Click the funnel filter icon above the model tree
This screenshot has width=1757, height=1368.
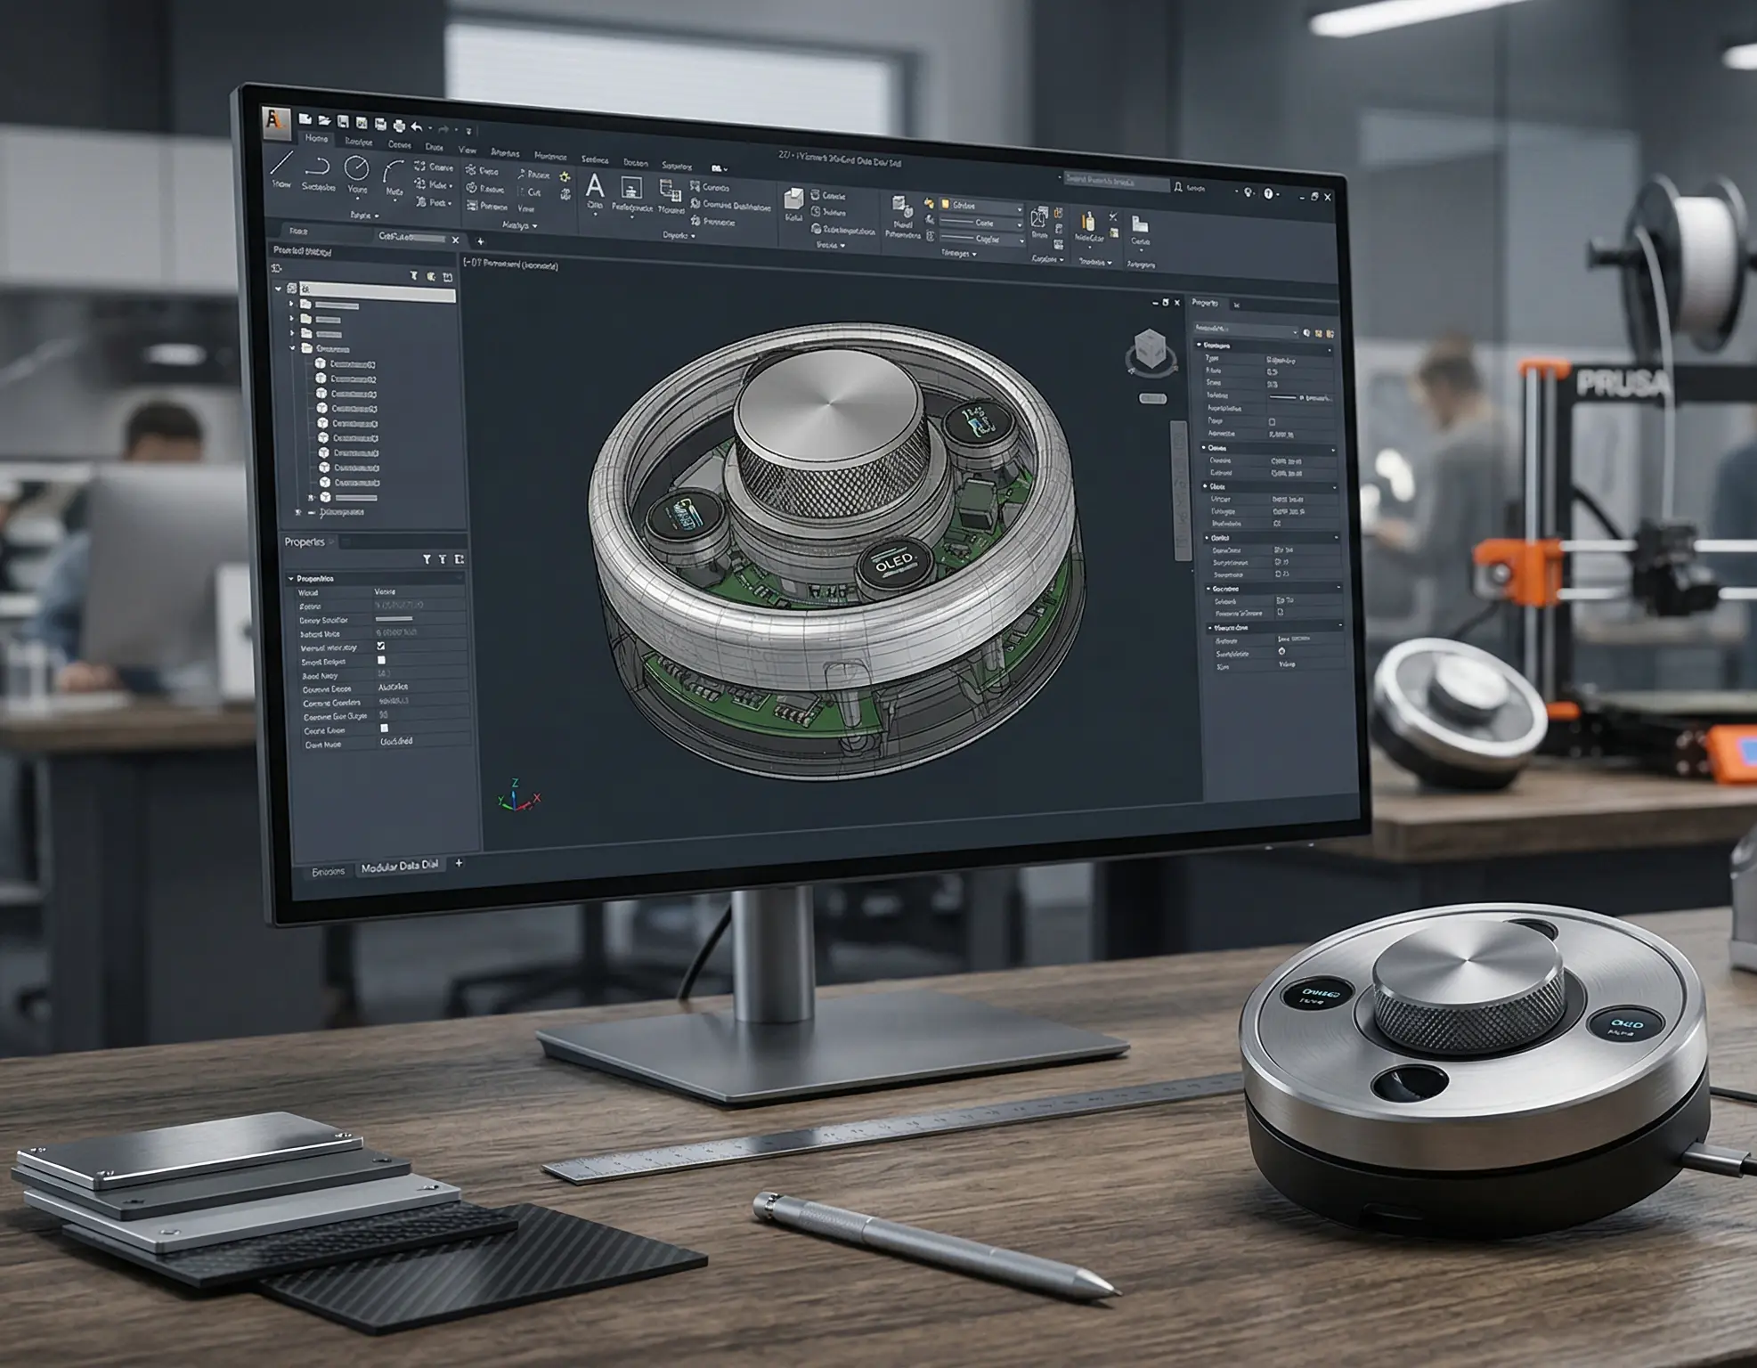[x=413, y=277]
